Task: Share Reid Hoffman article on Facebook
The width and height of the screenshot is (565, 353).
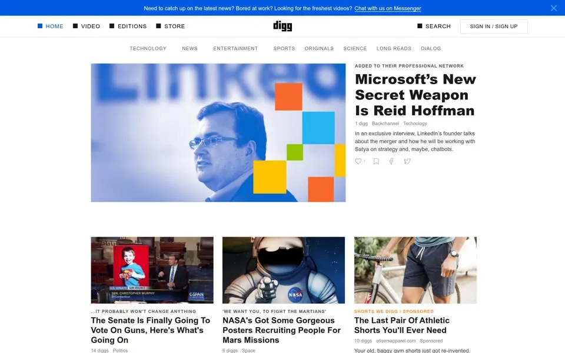Action: coord(391,161)
